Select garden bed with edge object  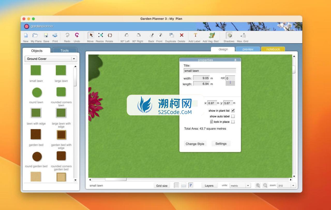(x=61, y=135)
